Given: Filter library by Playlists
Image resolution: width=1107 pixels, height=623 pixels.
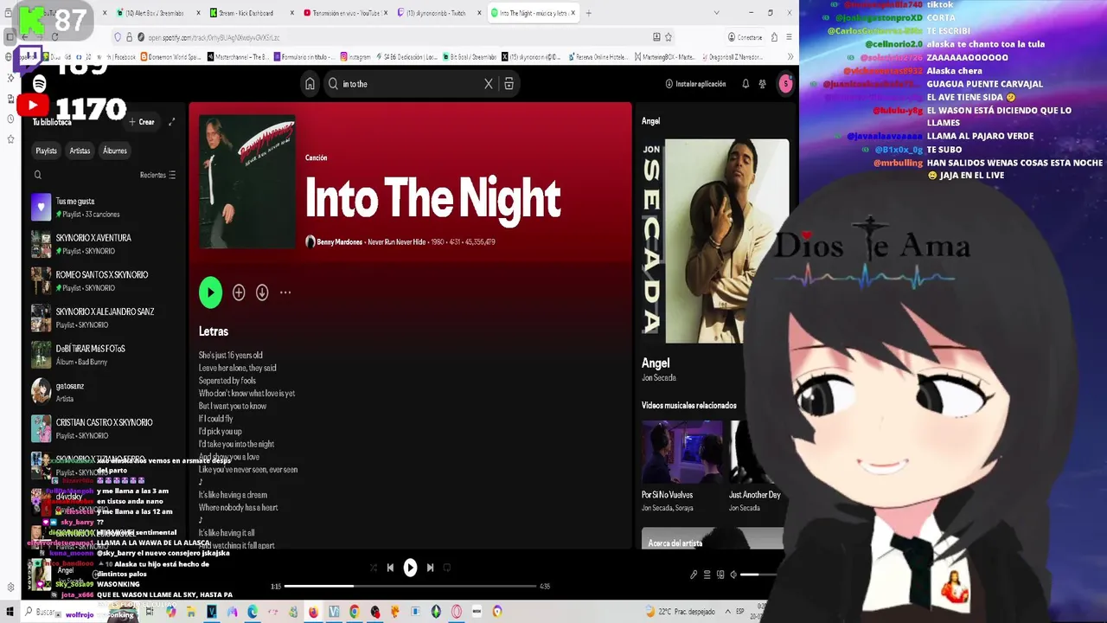Looking at the screenshot, I should tap(46, 151).
